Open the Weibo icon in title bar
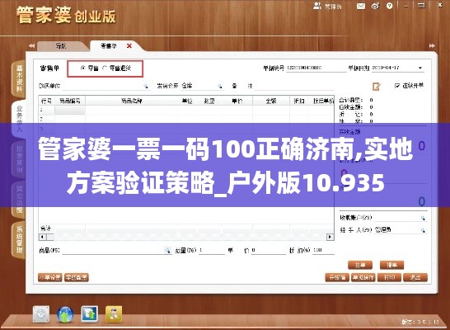This screenshot has height=330, width=450. coord(375,6)
